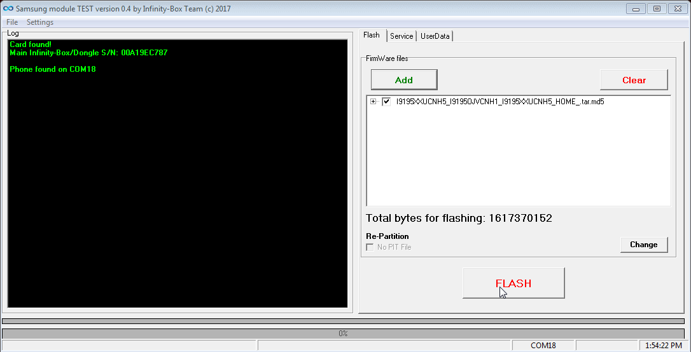This screenshot has width=691, height=352.
Task: Click the Re-Partition label
Action: [387, 236]
